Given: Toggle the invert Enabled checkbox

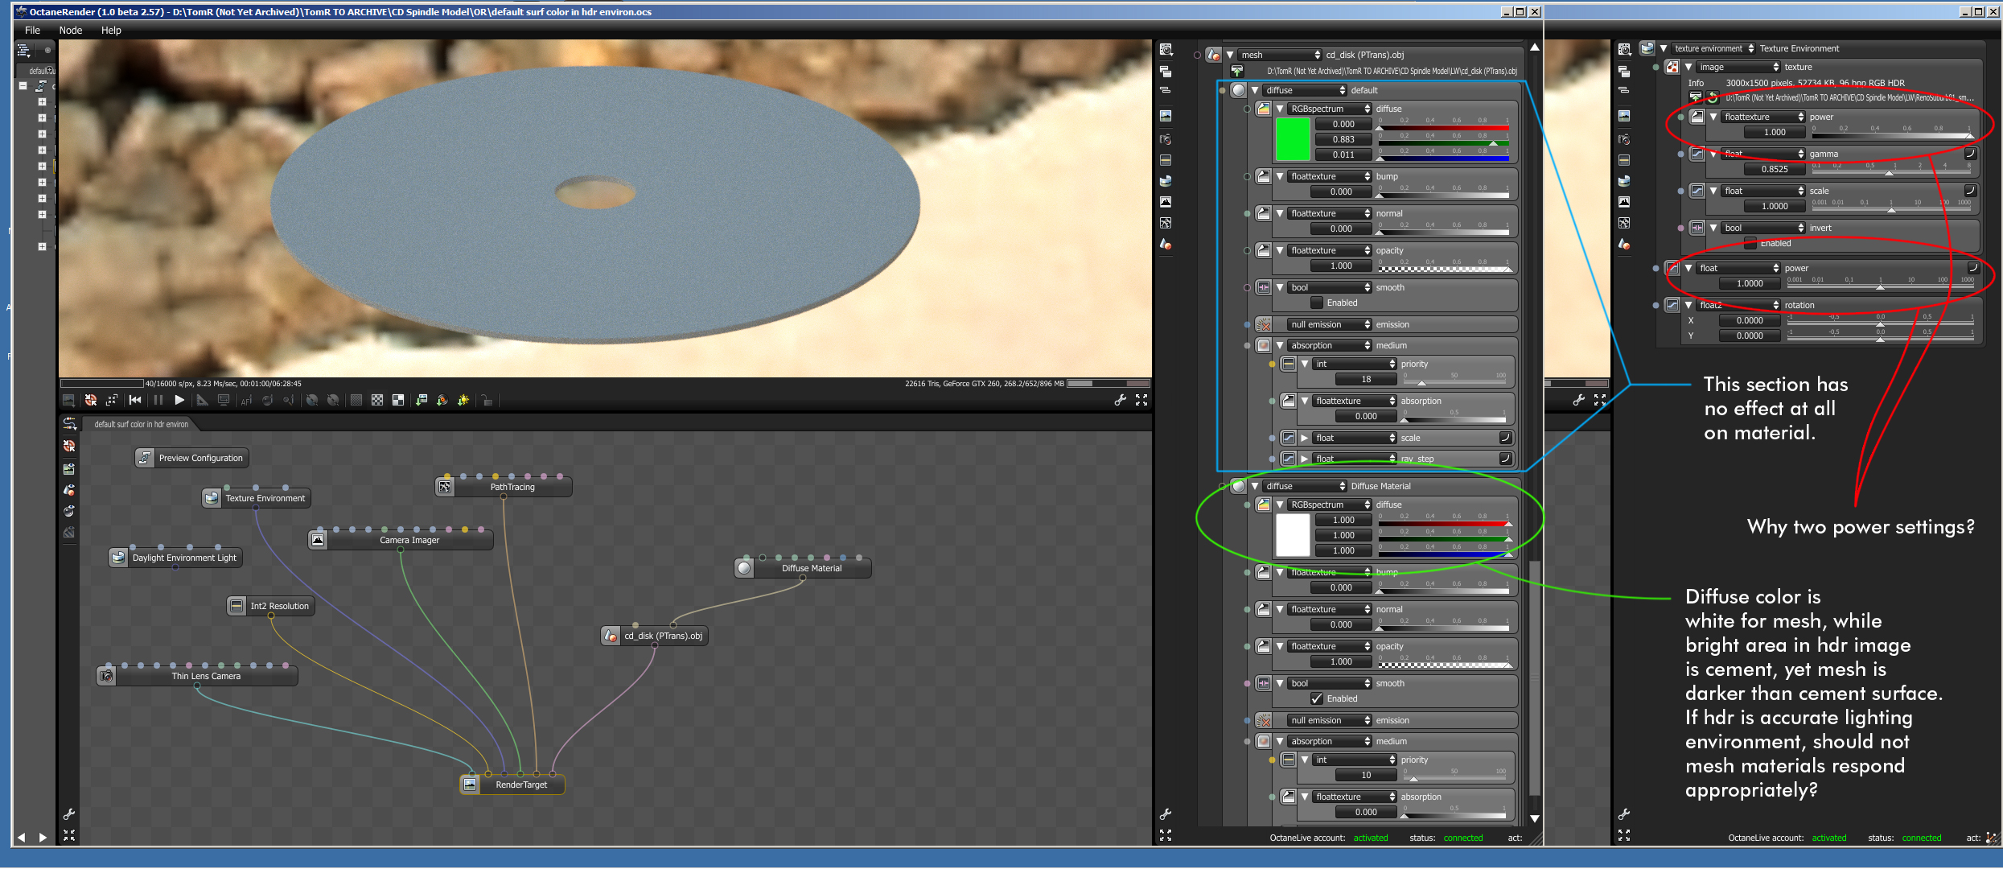Looking at the screenshot, I should 1750,243.
